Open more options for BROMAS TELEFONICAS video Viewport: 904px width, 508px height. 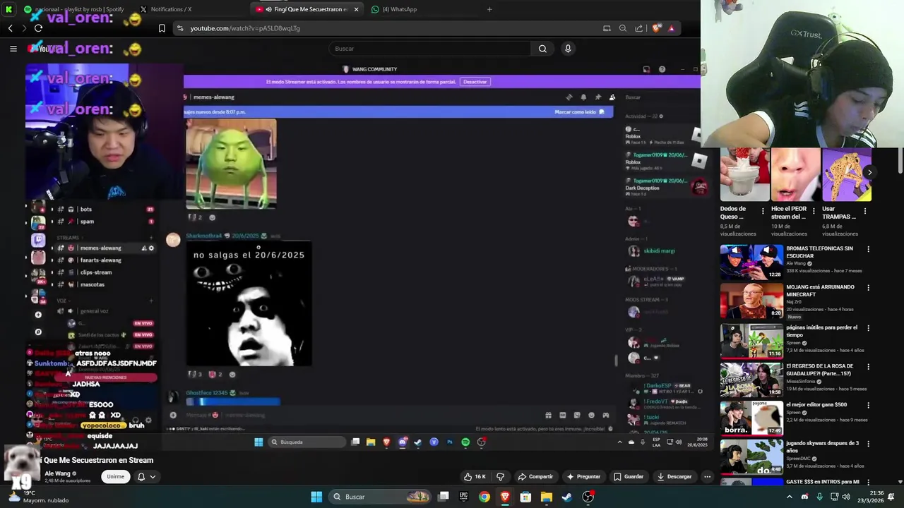(x=868, y=249)
